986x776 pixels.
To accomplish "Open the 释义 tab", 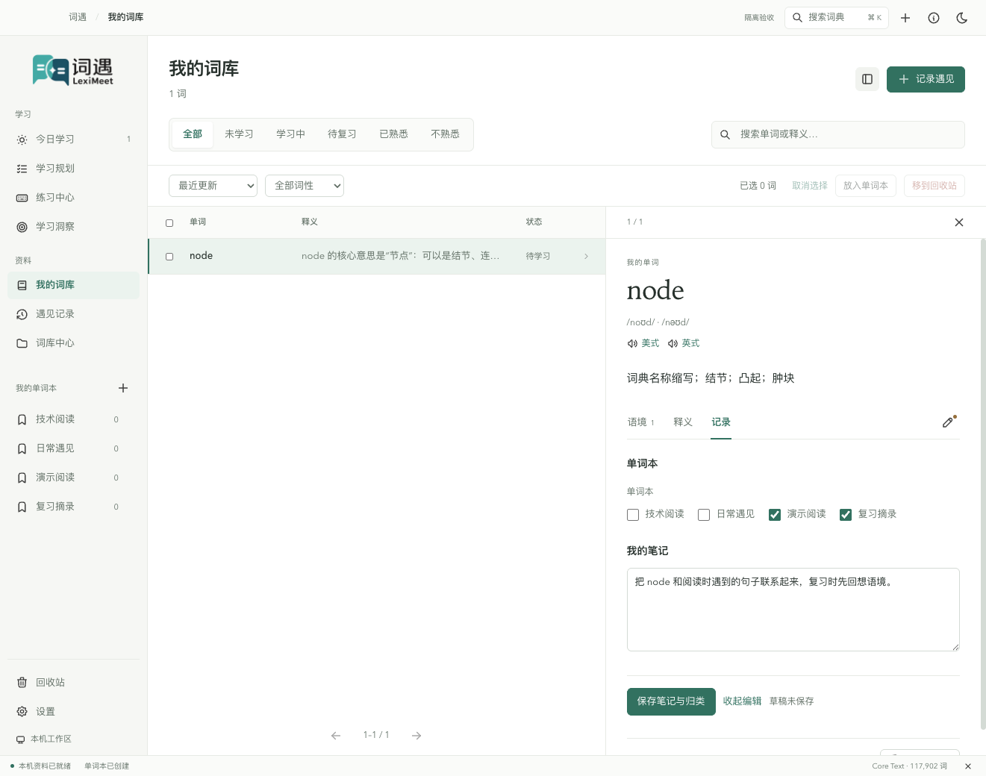I will [683, 422].
